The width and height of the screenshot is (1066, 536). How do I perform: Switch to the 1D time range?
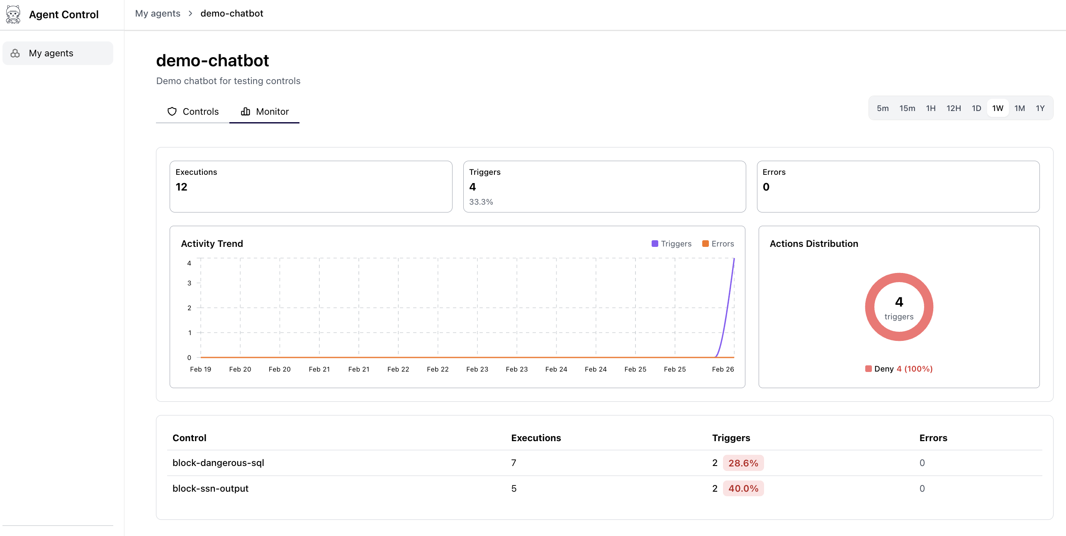(977, 108)
